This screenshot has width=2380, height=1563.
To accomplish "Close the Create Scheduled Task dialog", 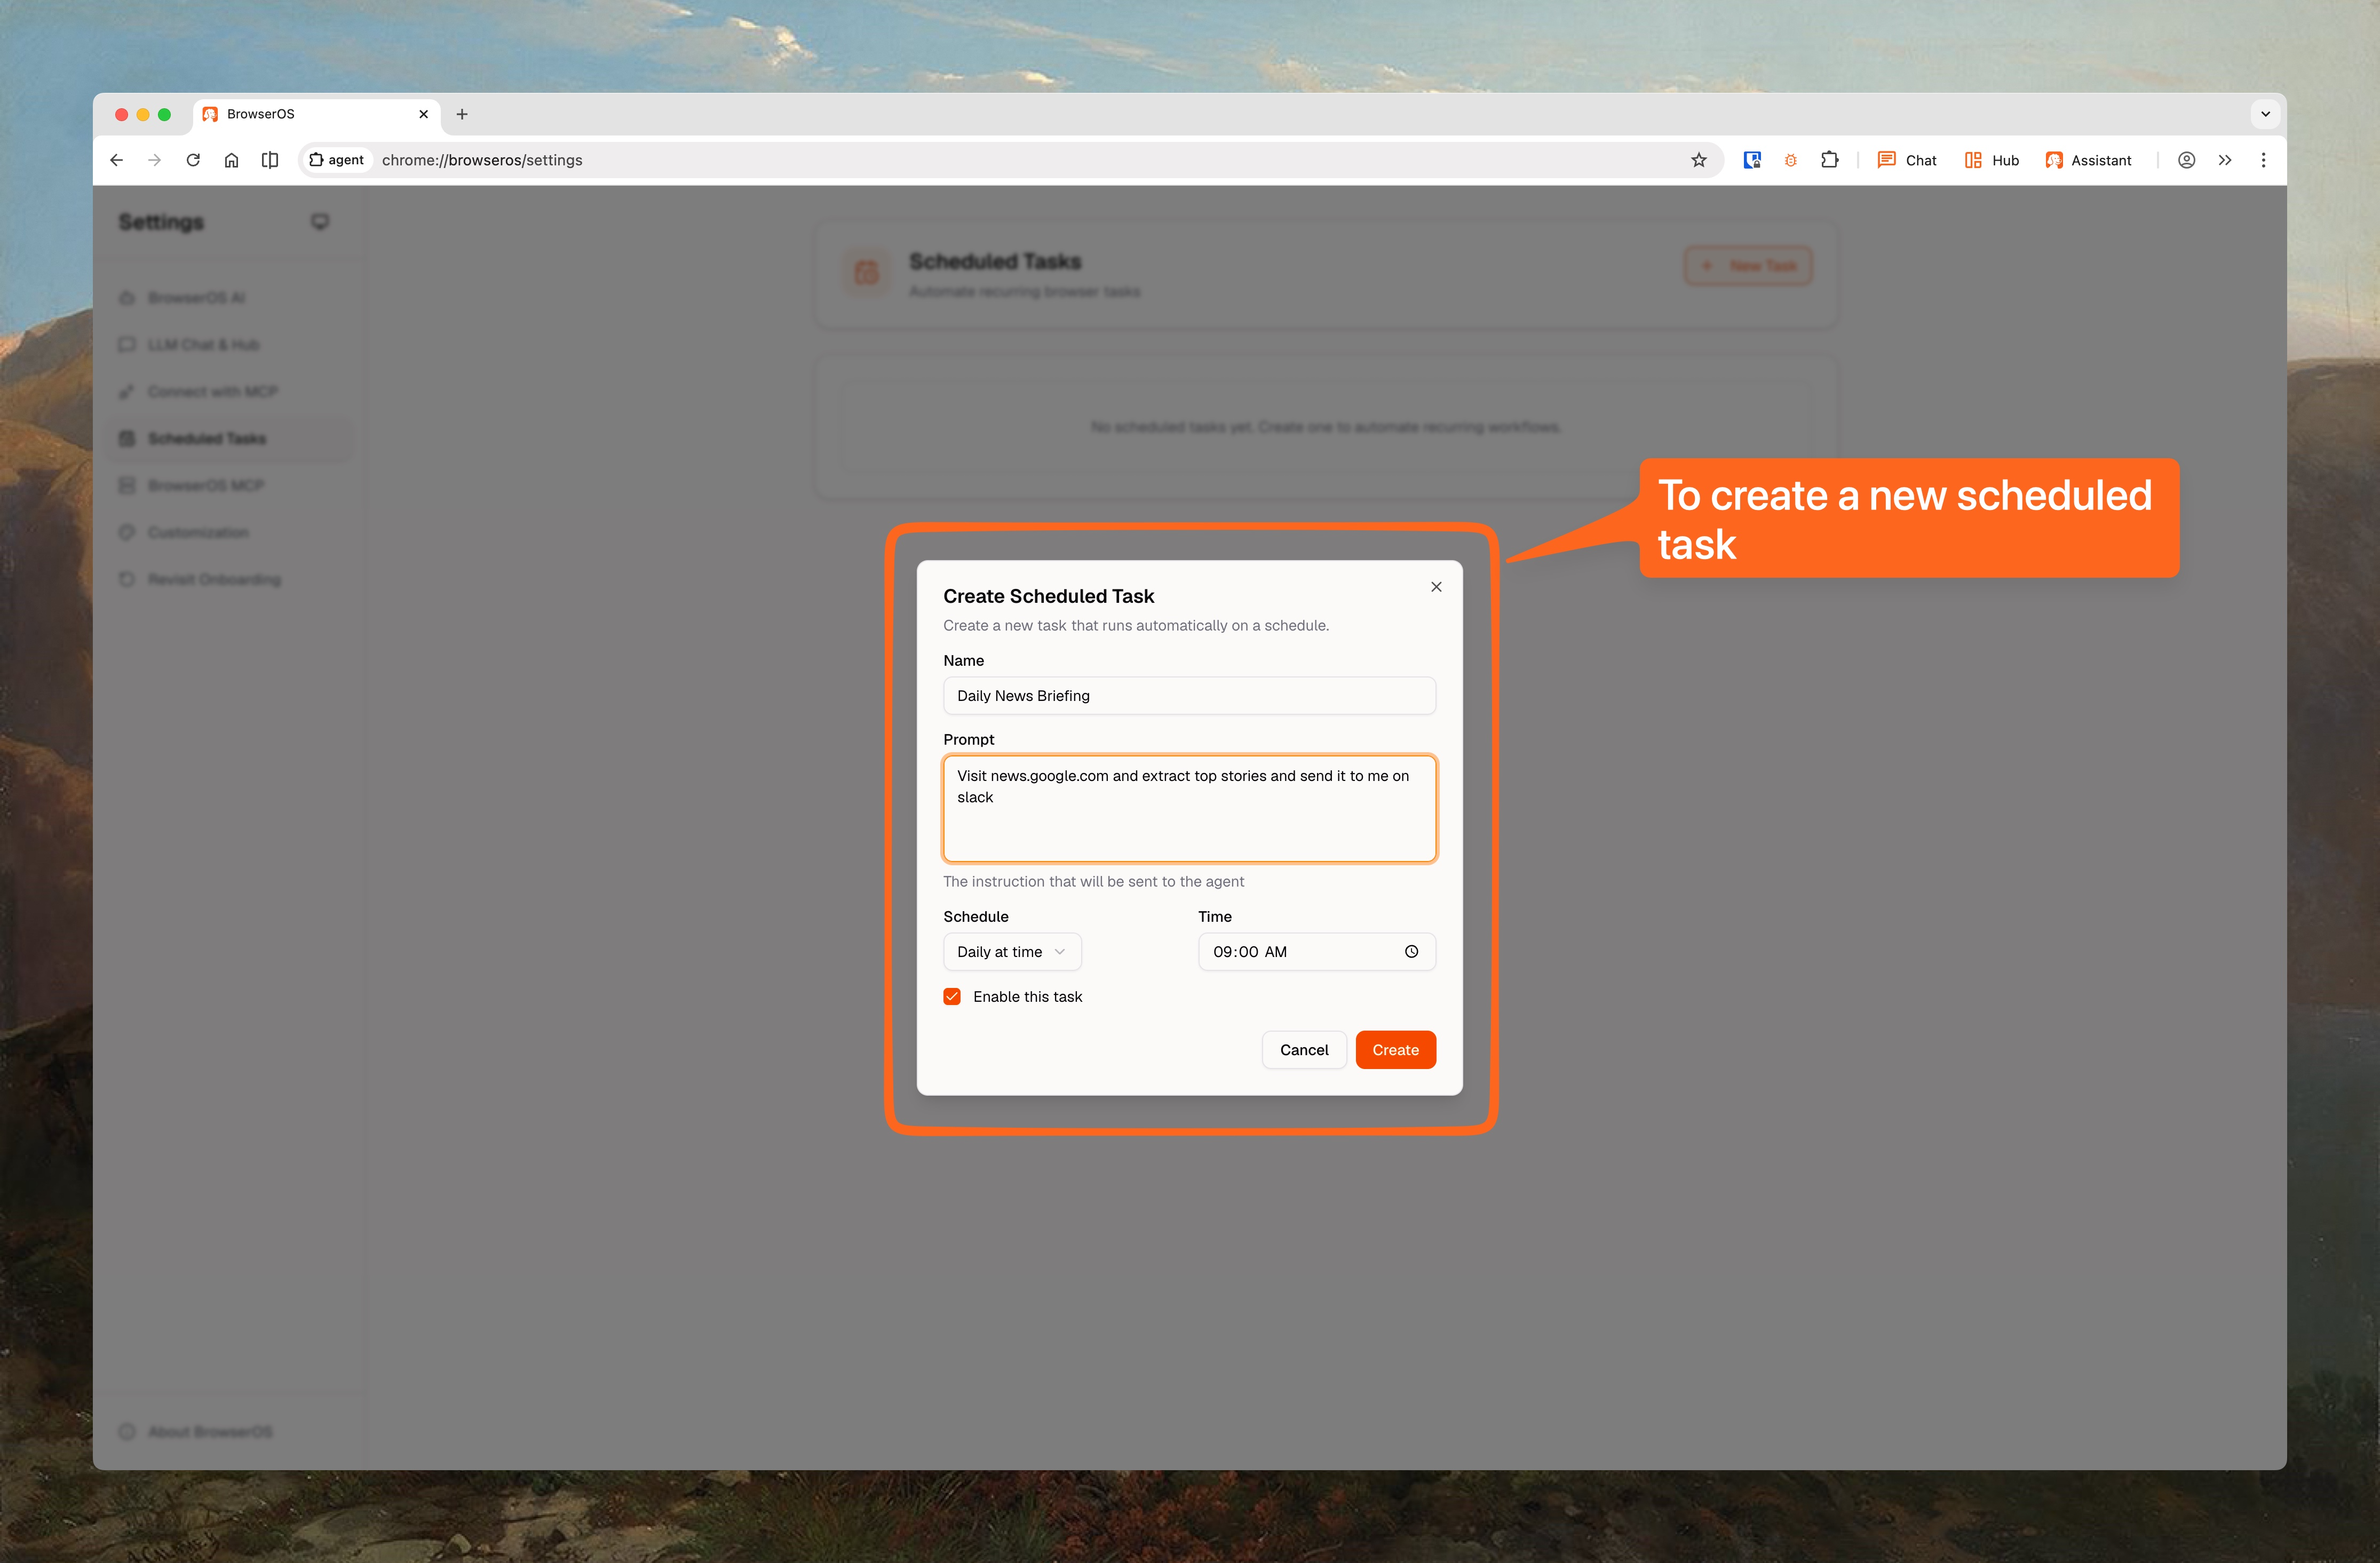I will tap(1436, 587).
